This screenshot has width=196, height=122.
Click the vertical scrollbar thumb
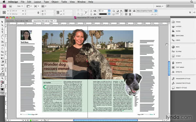tap(169, 68)
